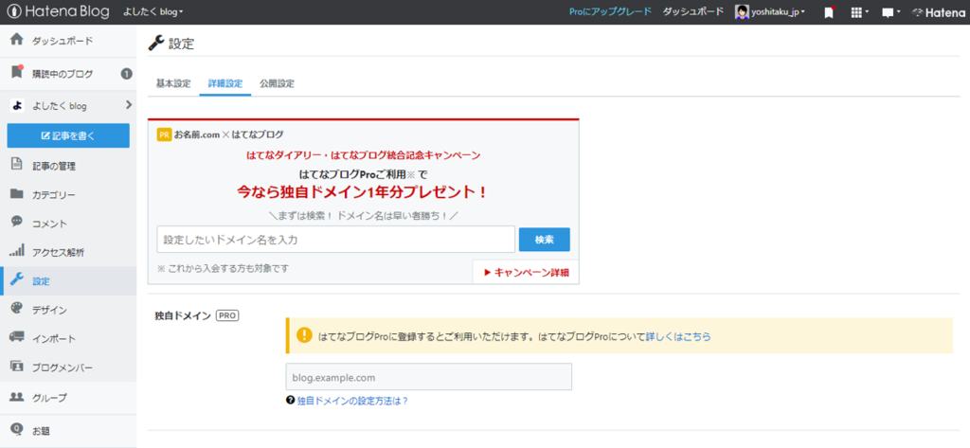Click Proにアップグレード link
Screen dimensions: 970x448
pos(610,11)
